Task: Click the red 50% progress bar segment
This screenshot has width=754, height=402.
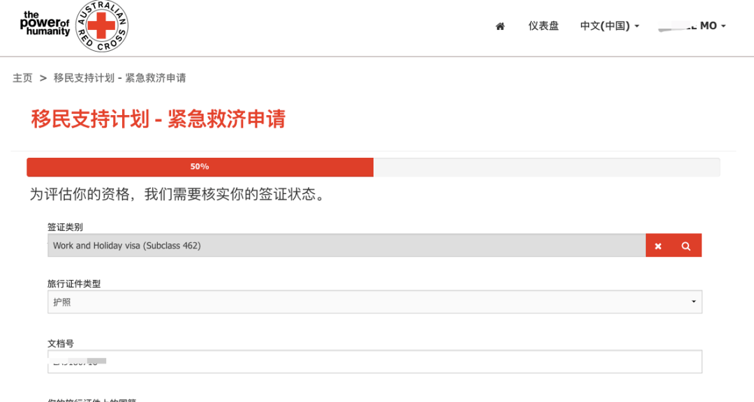Action: tap(200, 167)
